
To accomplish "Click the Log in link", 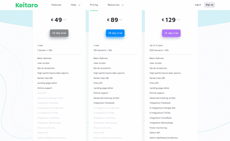I will pos(198,5).
